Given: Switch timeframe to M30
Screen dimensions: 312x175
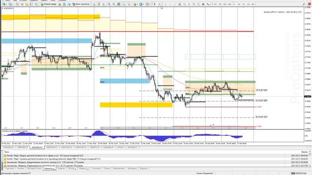Looking at the screenshot, I should [x=230, y=4].
